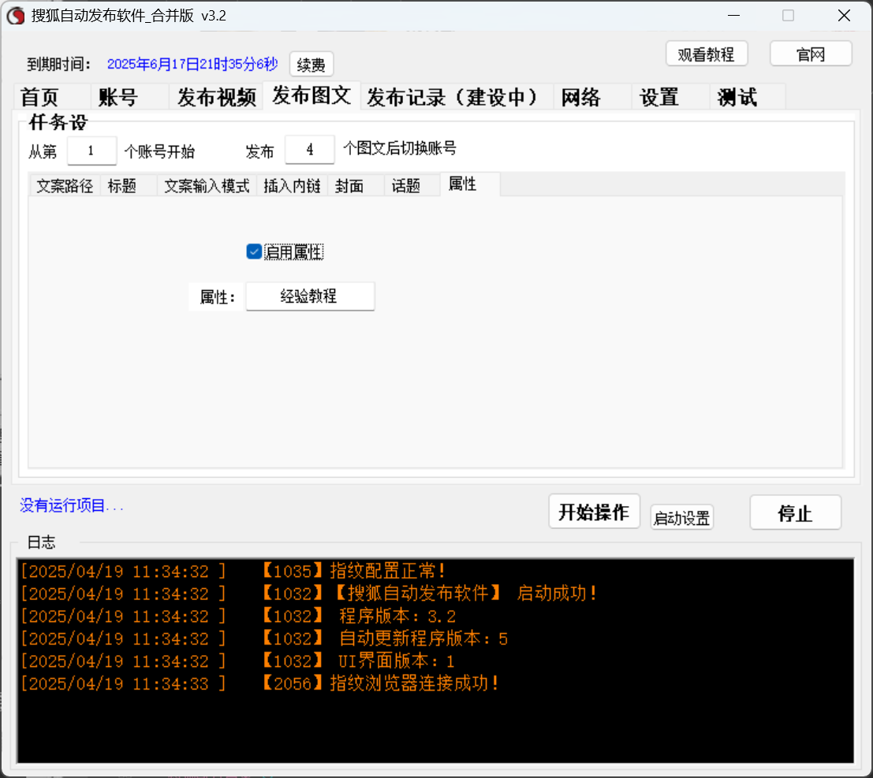Minimize the 搜狐自动发布软件 window

pos(733,16)
